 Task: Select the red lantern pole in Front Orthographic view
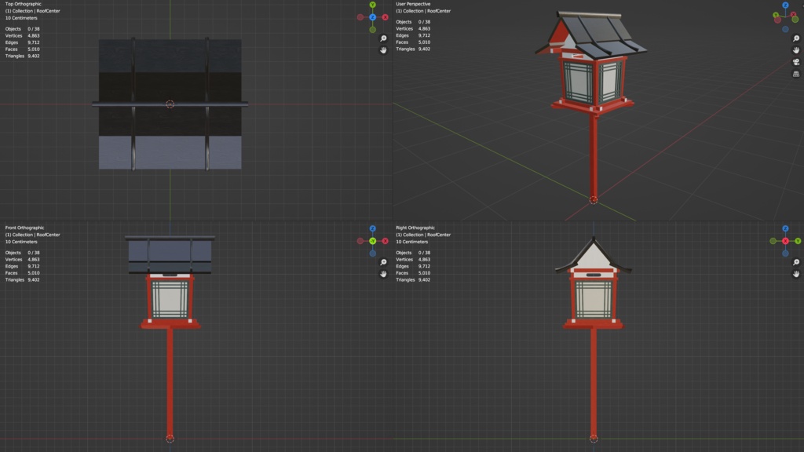pos(170,382)
